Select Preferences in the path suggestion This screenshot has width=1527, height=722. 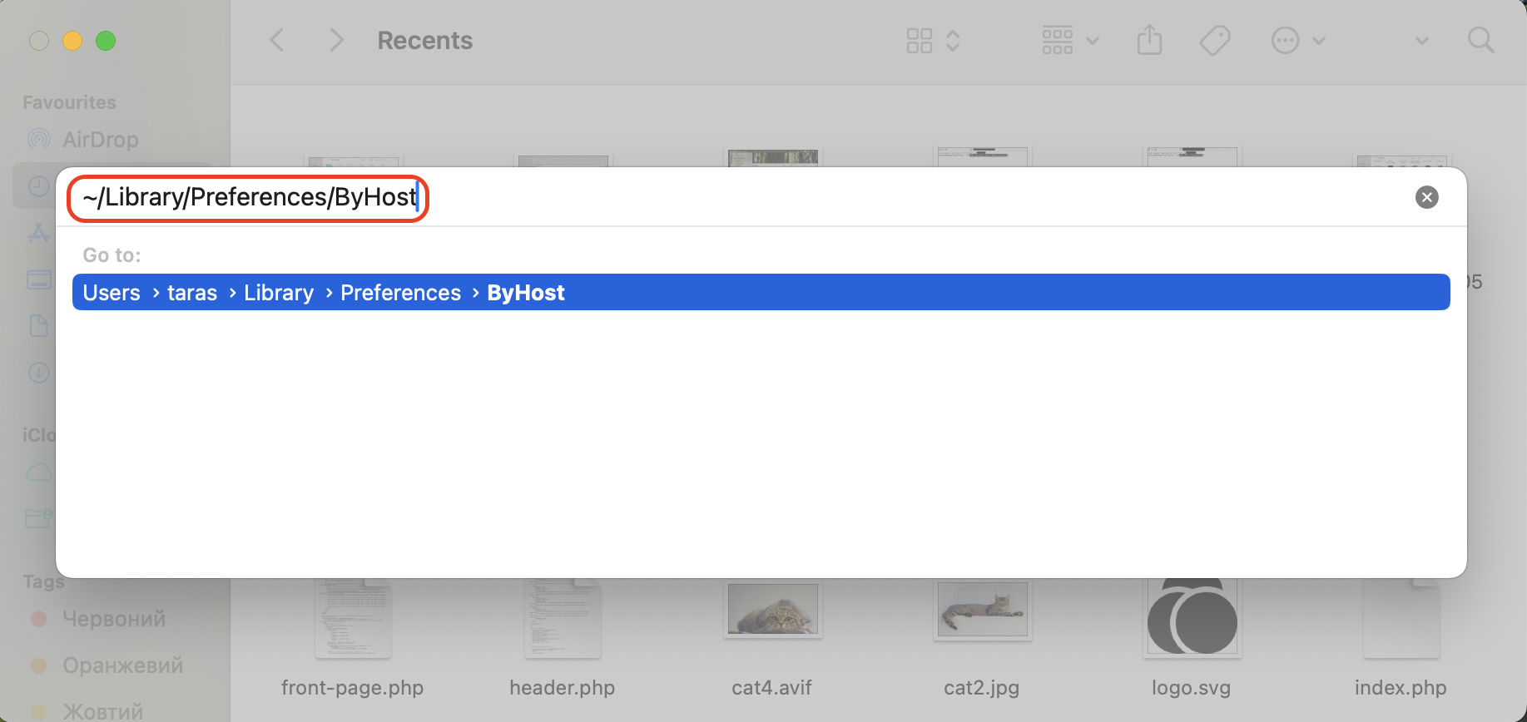[400, 292]
